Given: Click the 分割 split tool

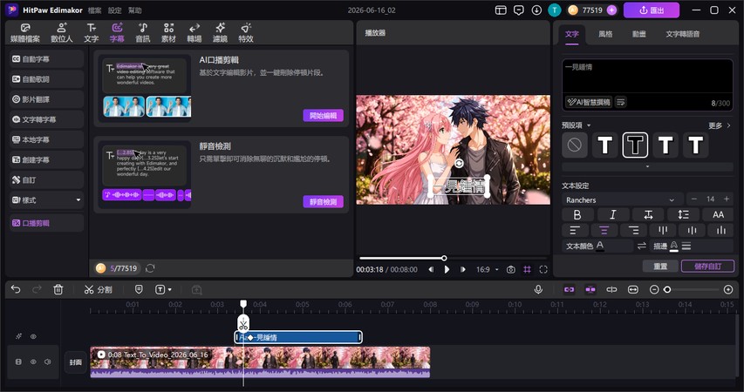Looking at the screenshot, I should click(99, 289).
